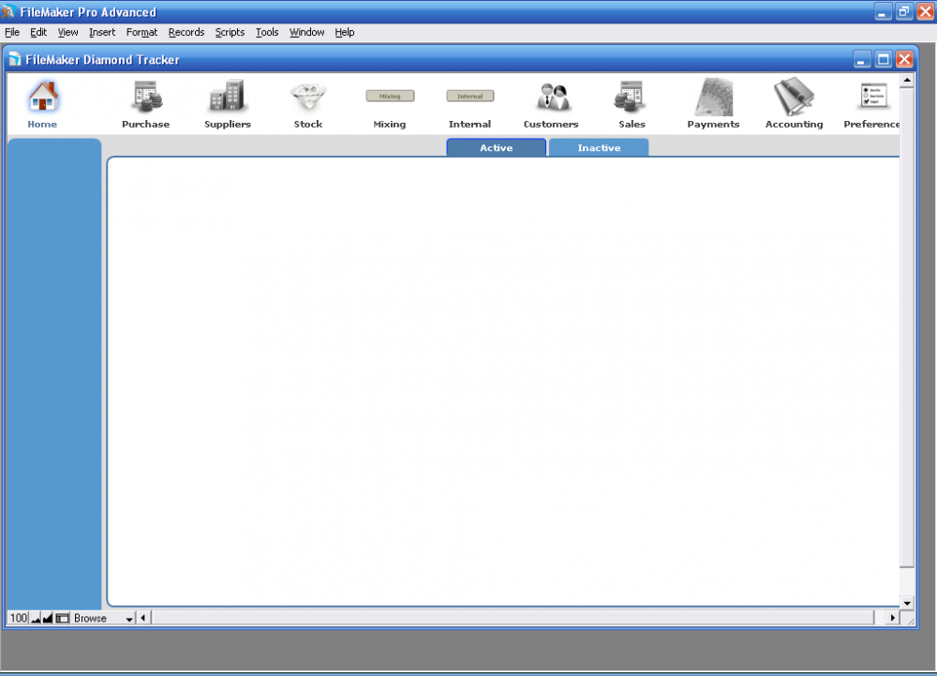Open the Sales coins icon
The image size is (937, 676).
pyautogui.click(x=630, y=97)
